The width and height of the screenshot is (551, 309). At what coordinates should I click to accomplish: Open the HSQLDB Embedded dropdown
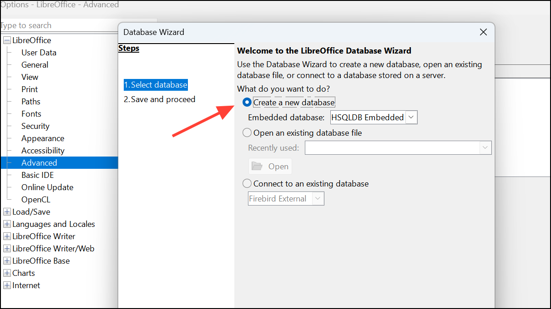point(411,117)
